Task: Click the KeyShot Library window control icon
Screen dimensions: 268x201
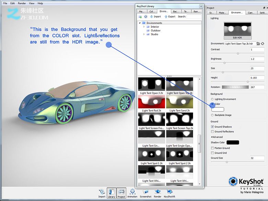Action: (x=201, y=6)
